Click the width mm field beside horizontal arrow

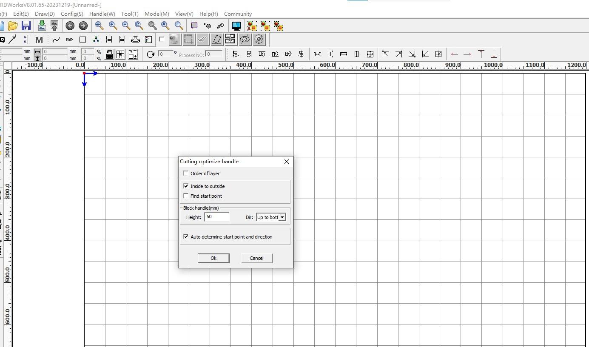pos(55,51)
